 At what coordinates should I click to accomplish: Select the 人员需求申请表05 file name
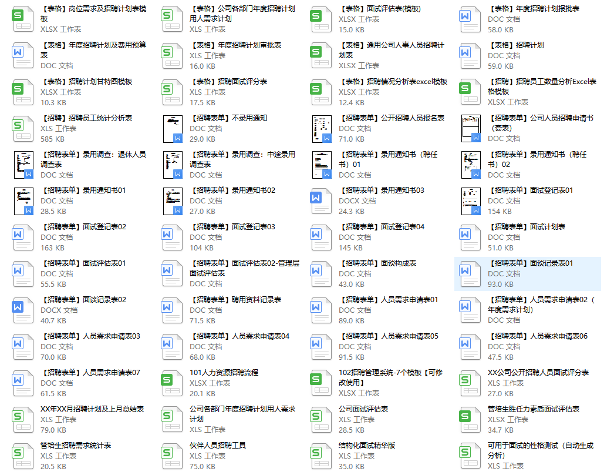point(389,336)
